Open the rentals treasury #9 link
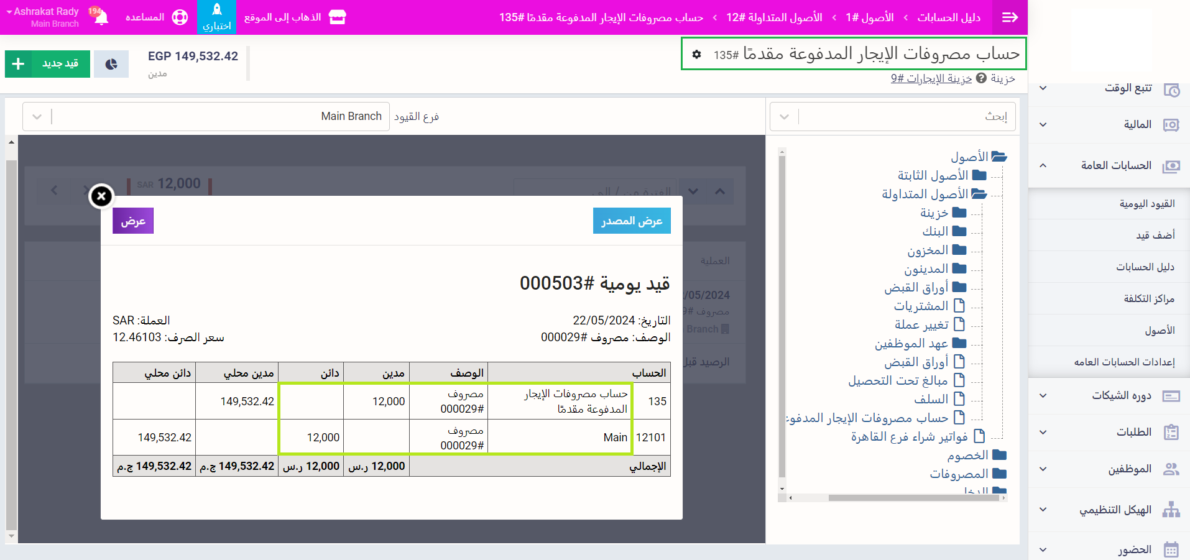The height and width of the screenshot is (560, 1190). [931, 78]
